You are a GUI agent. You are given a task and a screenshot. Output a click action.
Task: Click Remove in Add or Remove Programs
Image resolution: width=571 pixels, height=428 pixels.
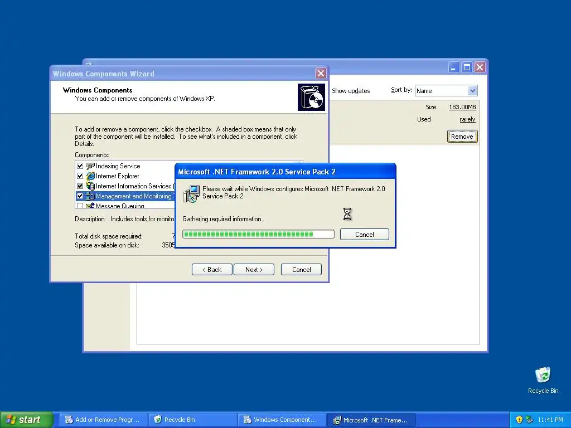tap(462, 137)
